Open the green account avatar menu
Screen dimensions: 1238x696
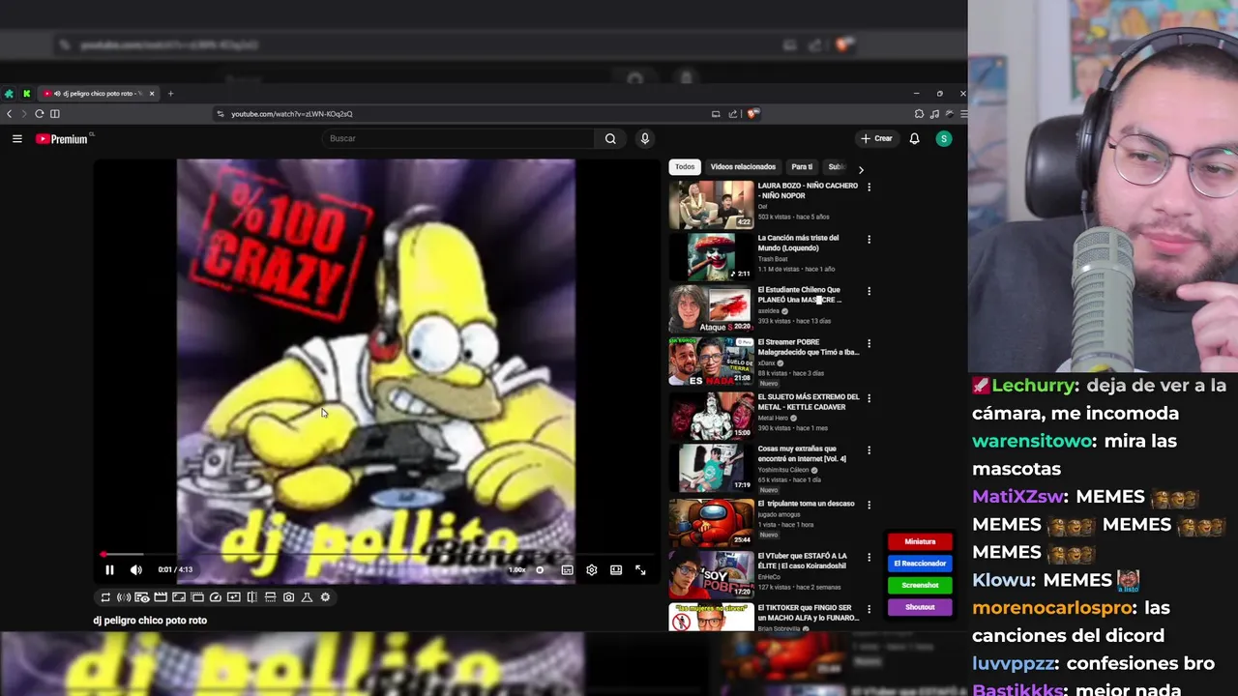tap(944, 139)
